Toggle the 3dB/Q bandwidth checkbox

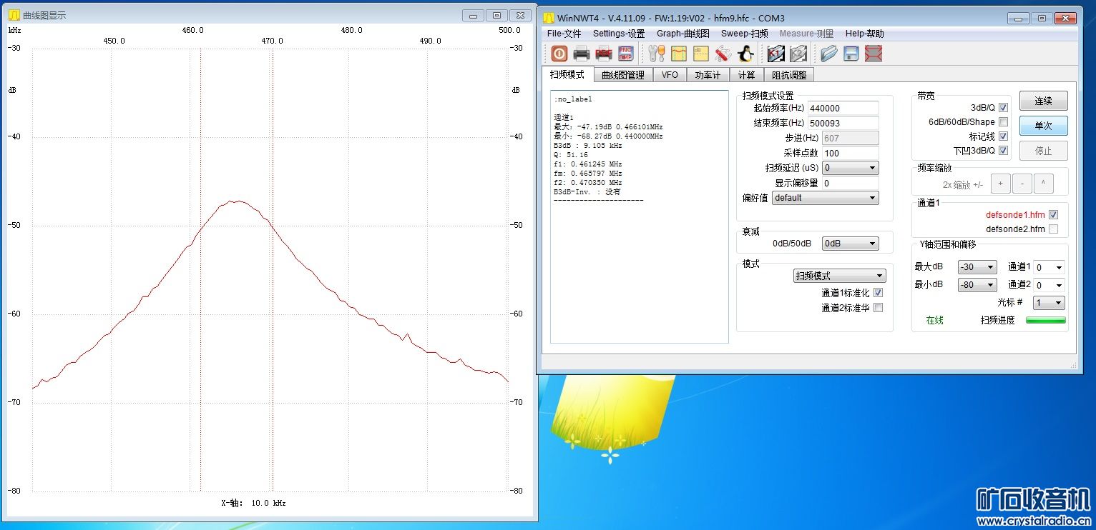(1003, 108)
